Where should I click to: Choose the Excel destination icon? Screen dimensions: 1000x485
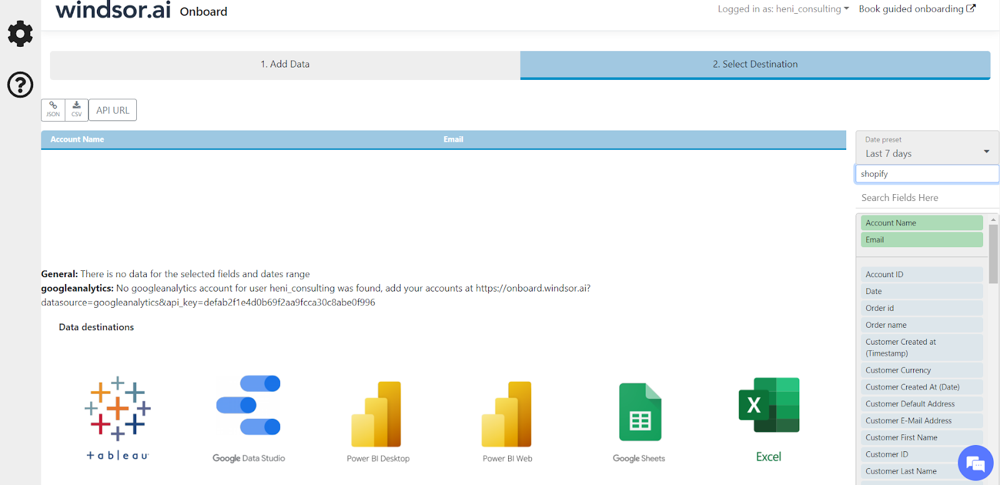point(769,419)
